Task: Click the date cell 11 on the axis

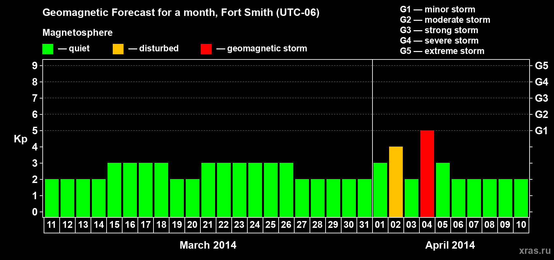Action: (52, 225)
